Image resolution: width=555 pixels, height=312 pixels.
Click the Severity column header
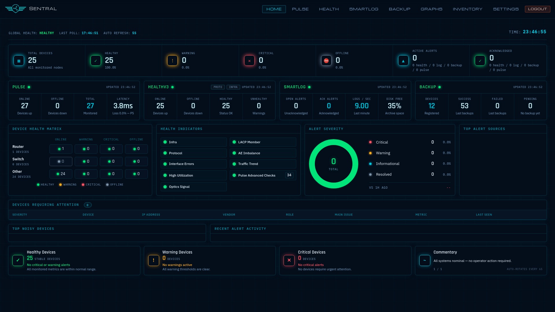tap(20, 215)
